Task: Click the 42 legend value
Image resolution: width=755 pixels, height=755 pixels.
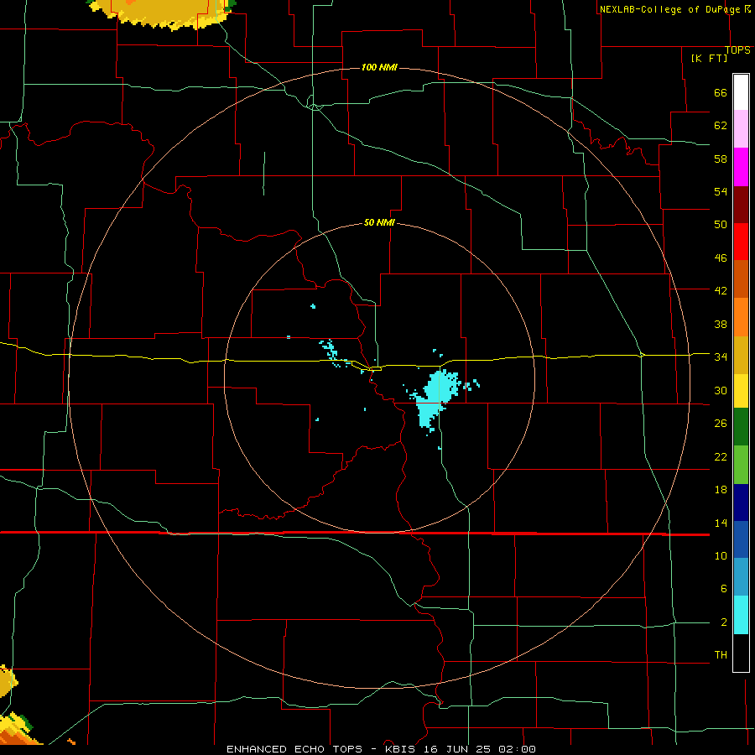Action: [x=721, y=291]
